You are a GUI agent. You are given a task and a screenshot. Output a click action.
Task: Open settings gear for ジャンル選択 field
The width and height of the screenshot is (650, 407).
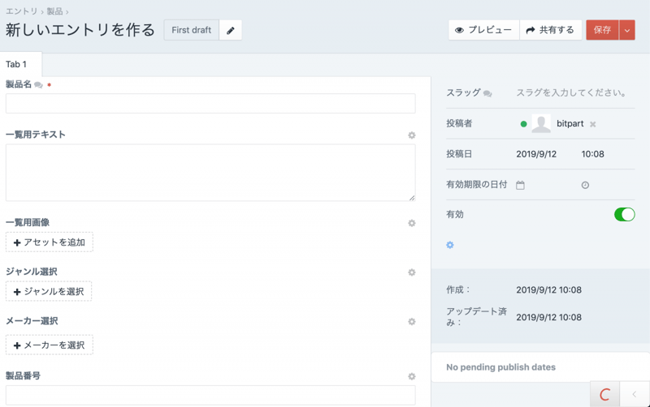412,272
